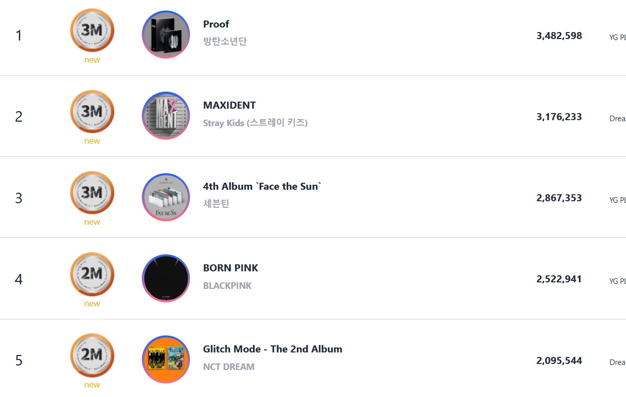Open the MAXIDENT album cover thumbnail
Viewport: 626px width, 397px height.
click(166, 116)
